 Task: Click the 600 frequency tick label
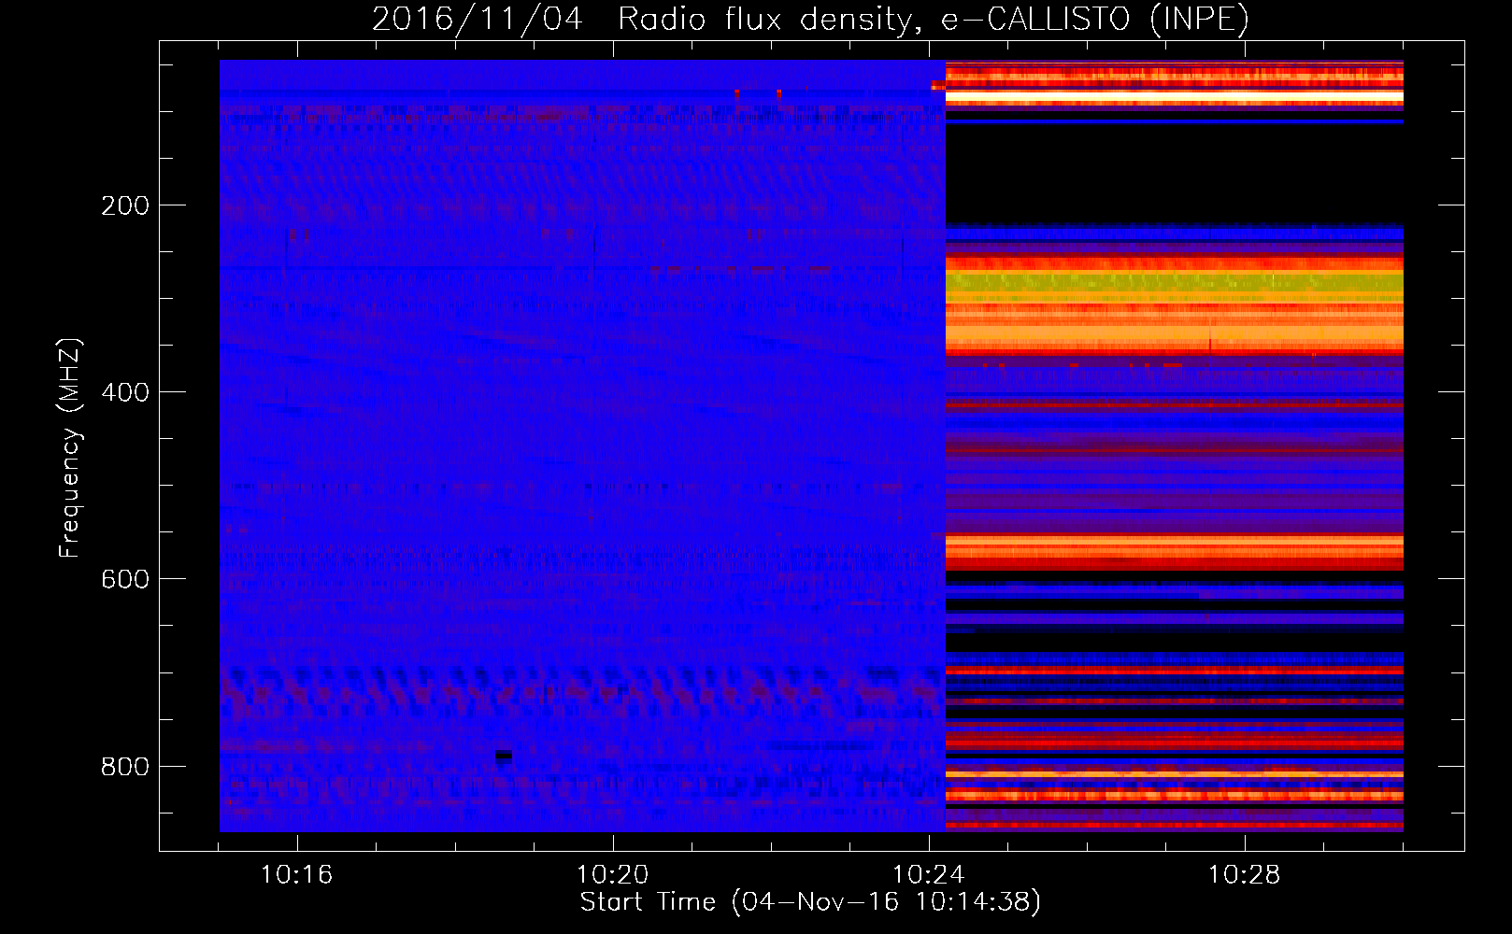(124, 579)
